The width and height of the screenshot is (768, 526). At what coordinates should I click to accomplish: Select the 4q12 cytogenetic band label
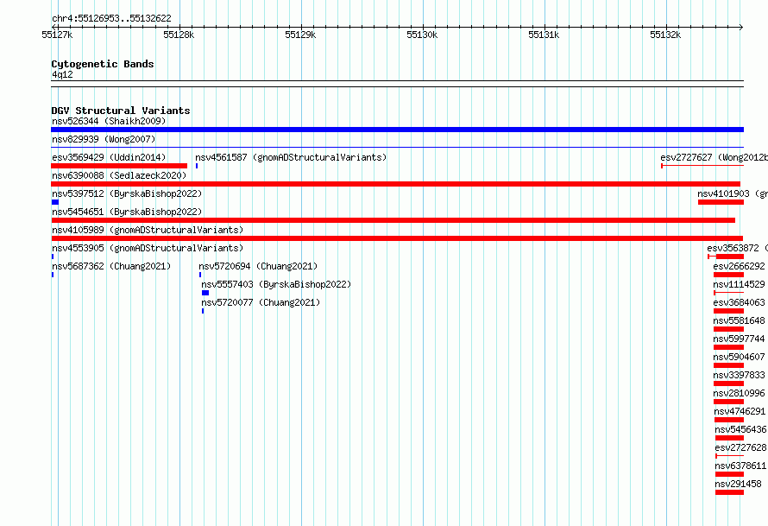click(x=62, y=74)
